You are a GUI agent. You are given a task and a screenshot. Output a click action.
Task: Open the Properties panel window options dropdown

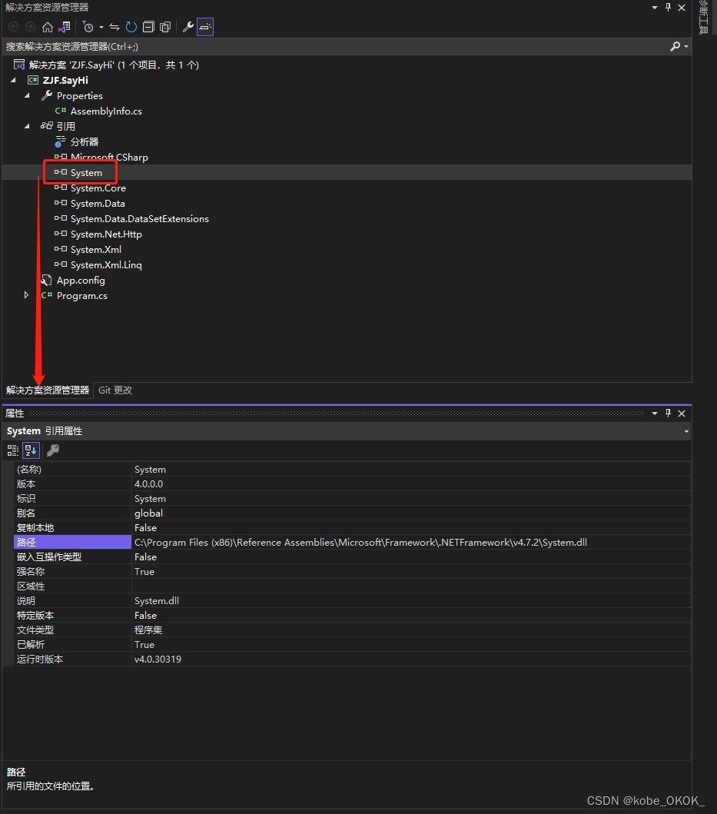click(655, 414)
